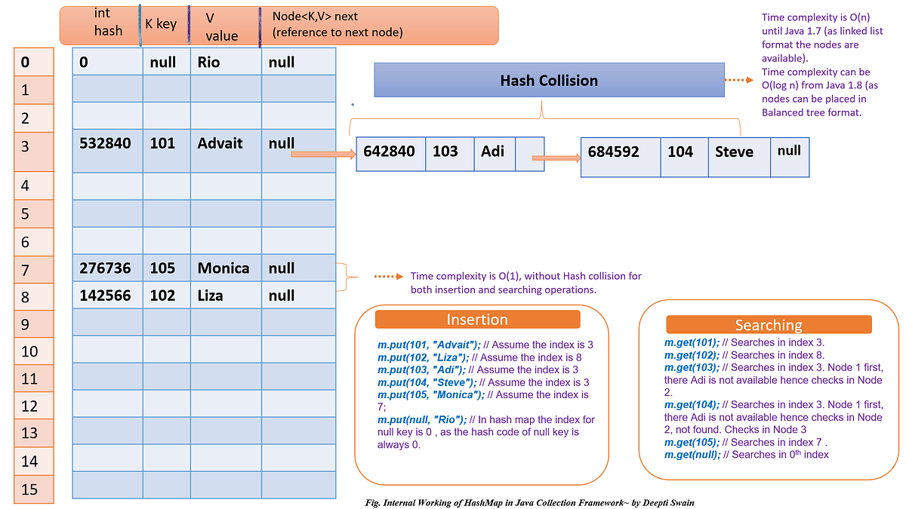906x509 pixels.
Task: Switch to the Insertion tab
Action: click(x=477, y=319)
